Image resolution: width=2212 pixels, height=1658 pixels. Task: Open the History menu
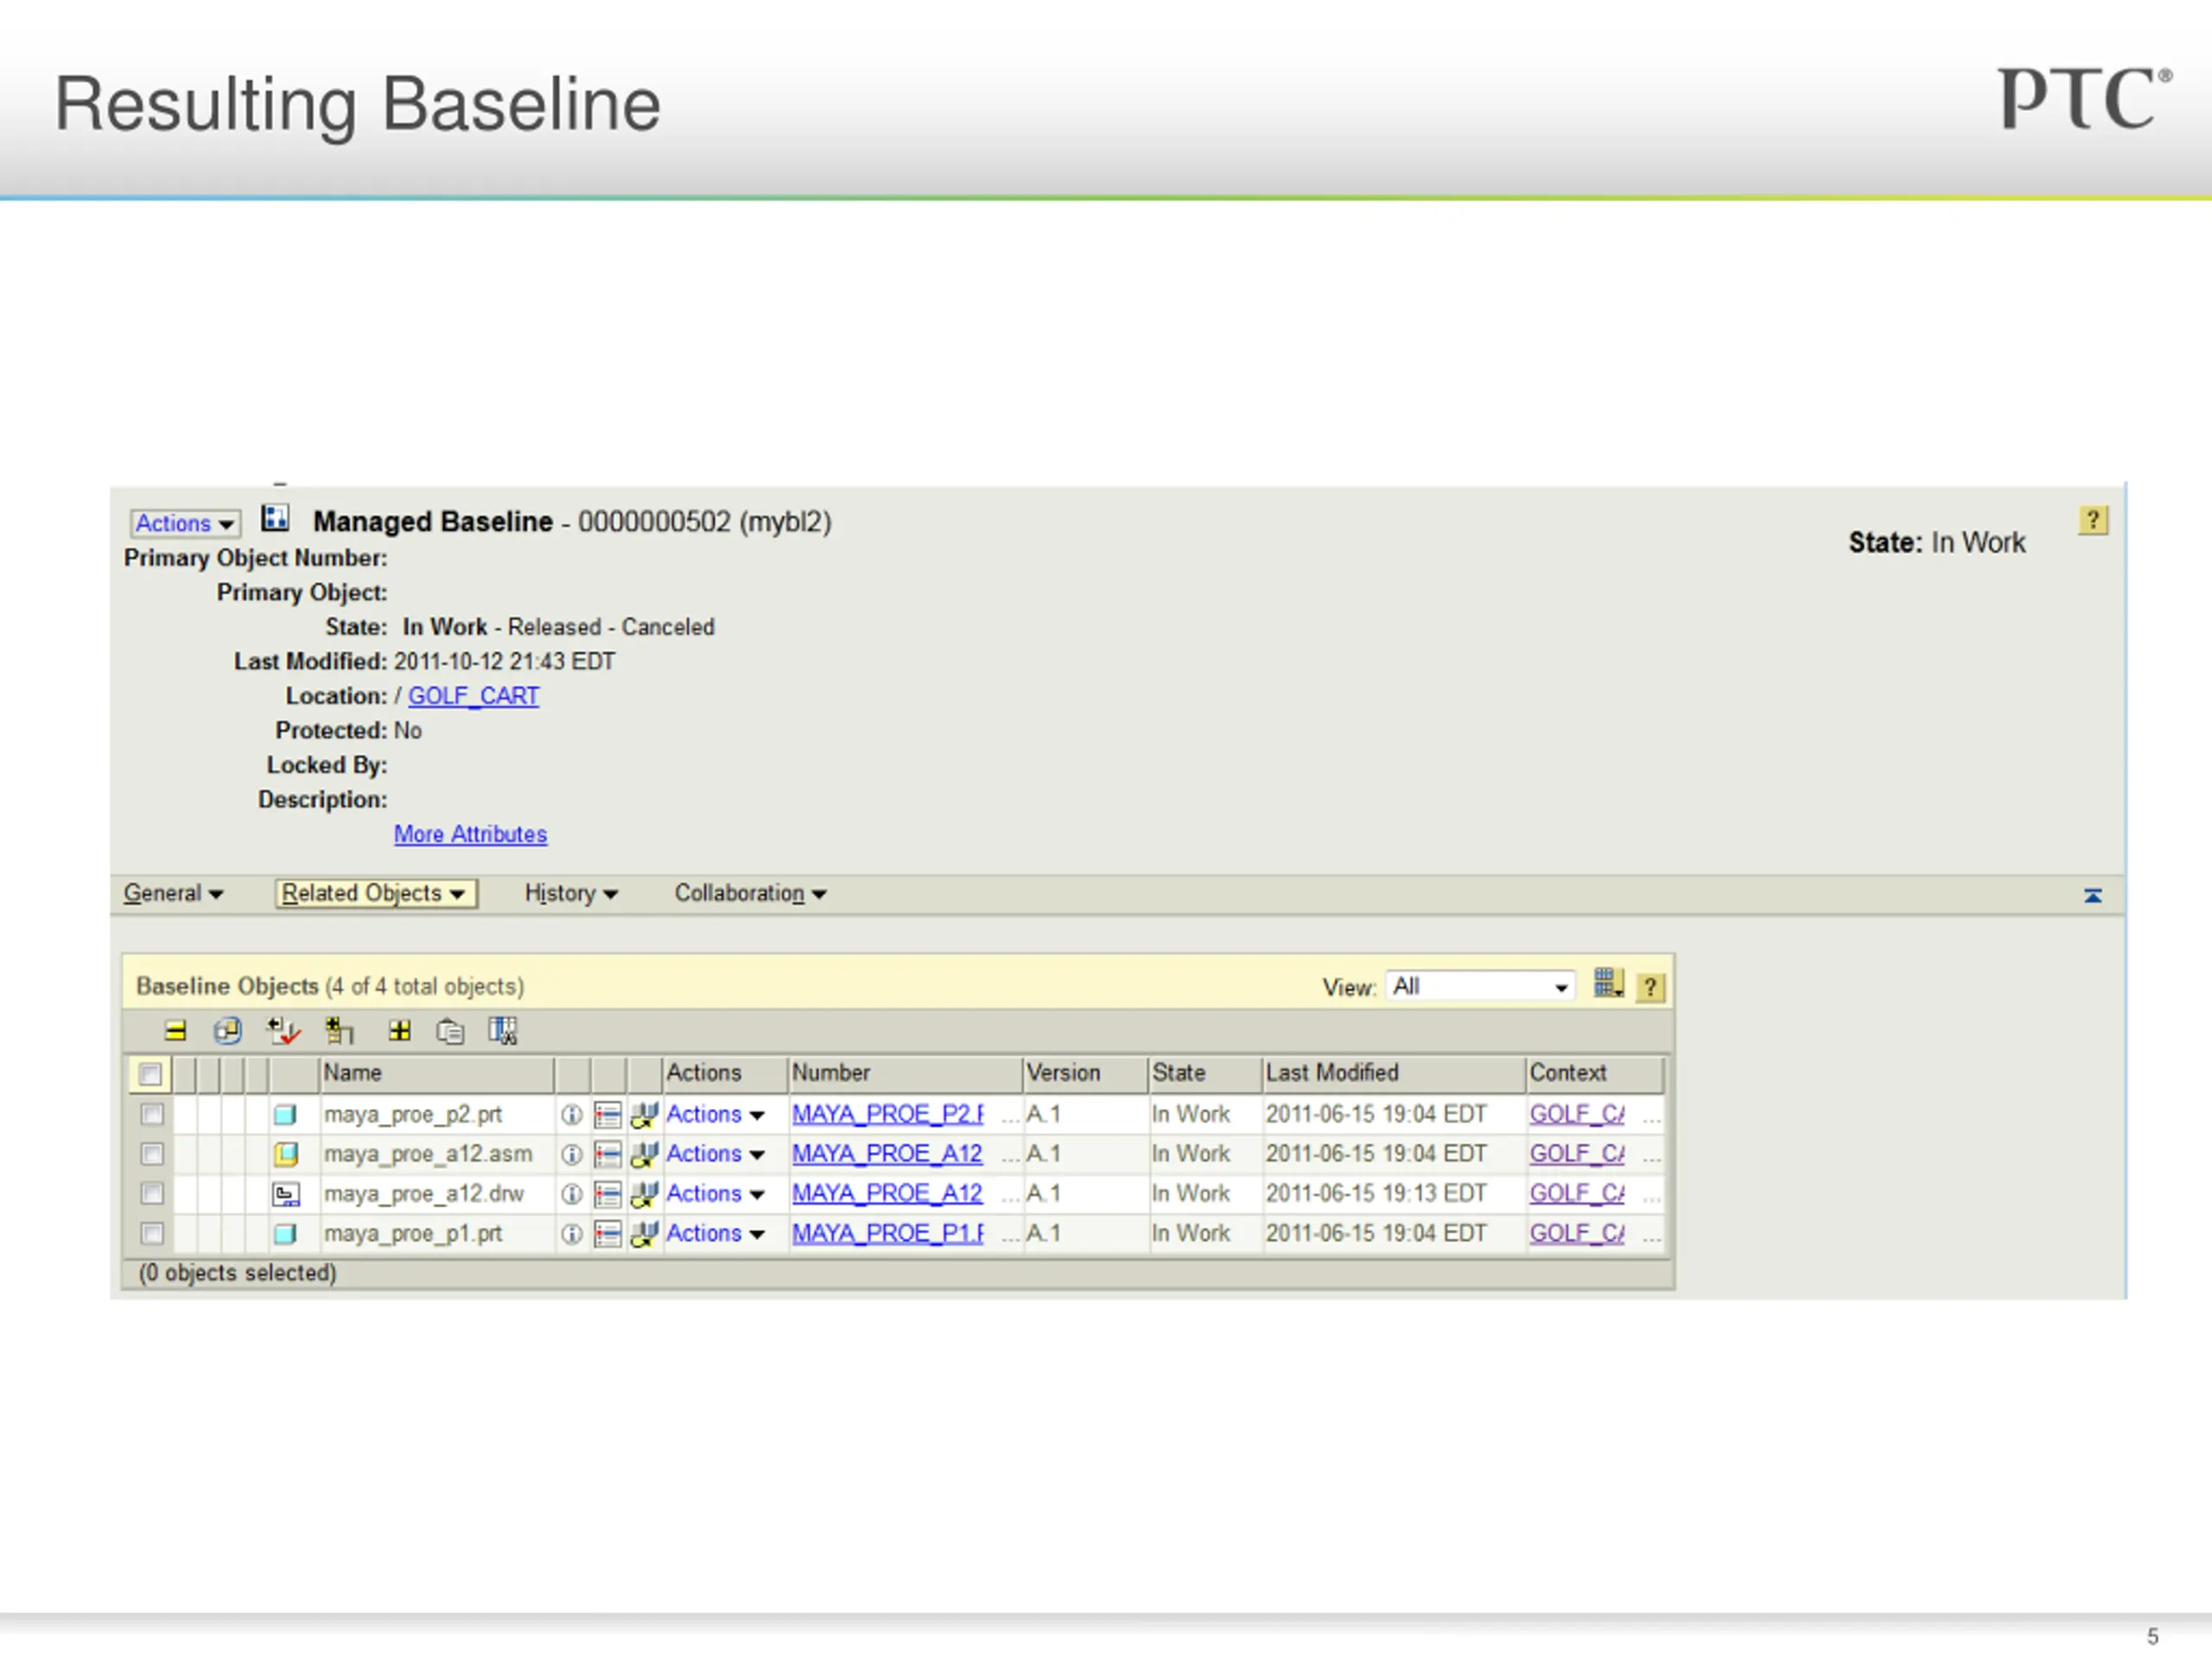[571, 894]
